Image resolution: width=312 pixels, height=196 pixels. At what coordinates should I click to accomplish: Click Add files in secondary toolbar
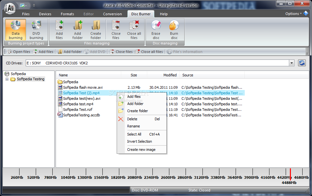(43, 52)
